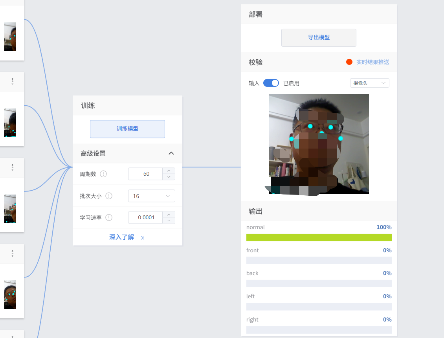Open the topmost visible three-dot class menu

click(x=13, y=81)
